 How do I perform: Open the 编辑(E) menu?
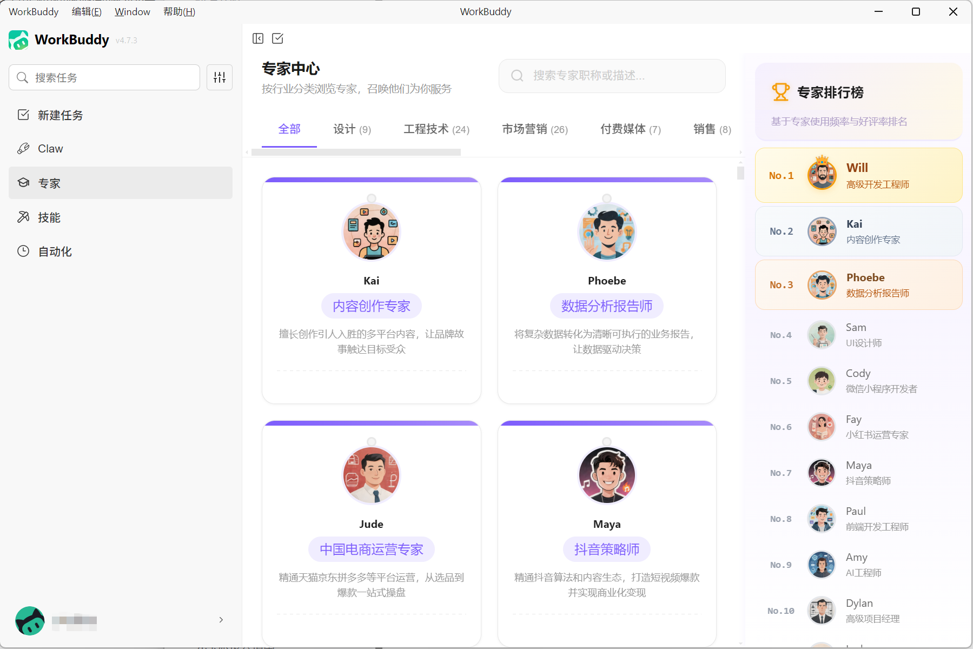coord(87,12)
